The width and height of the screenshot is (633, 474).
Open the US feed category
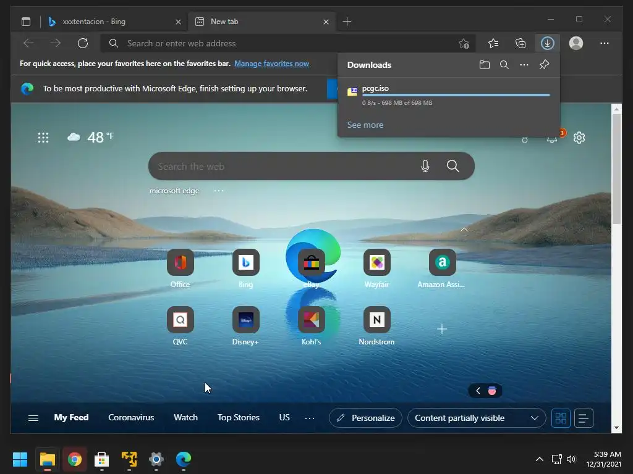coord(284,418)
